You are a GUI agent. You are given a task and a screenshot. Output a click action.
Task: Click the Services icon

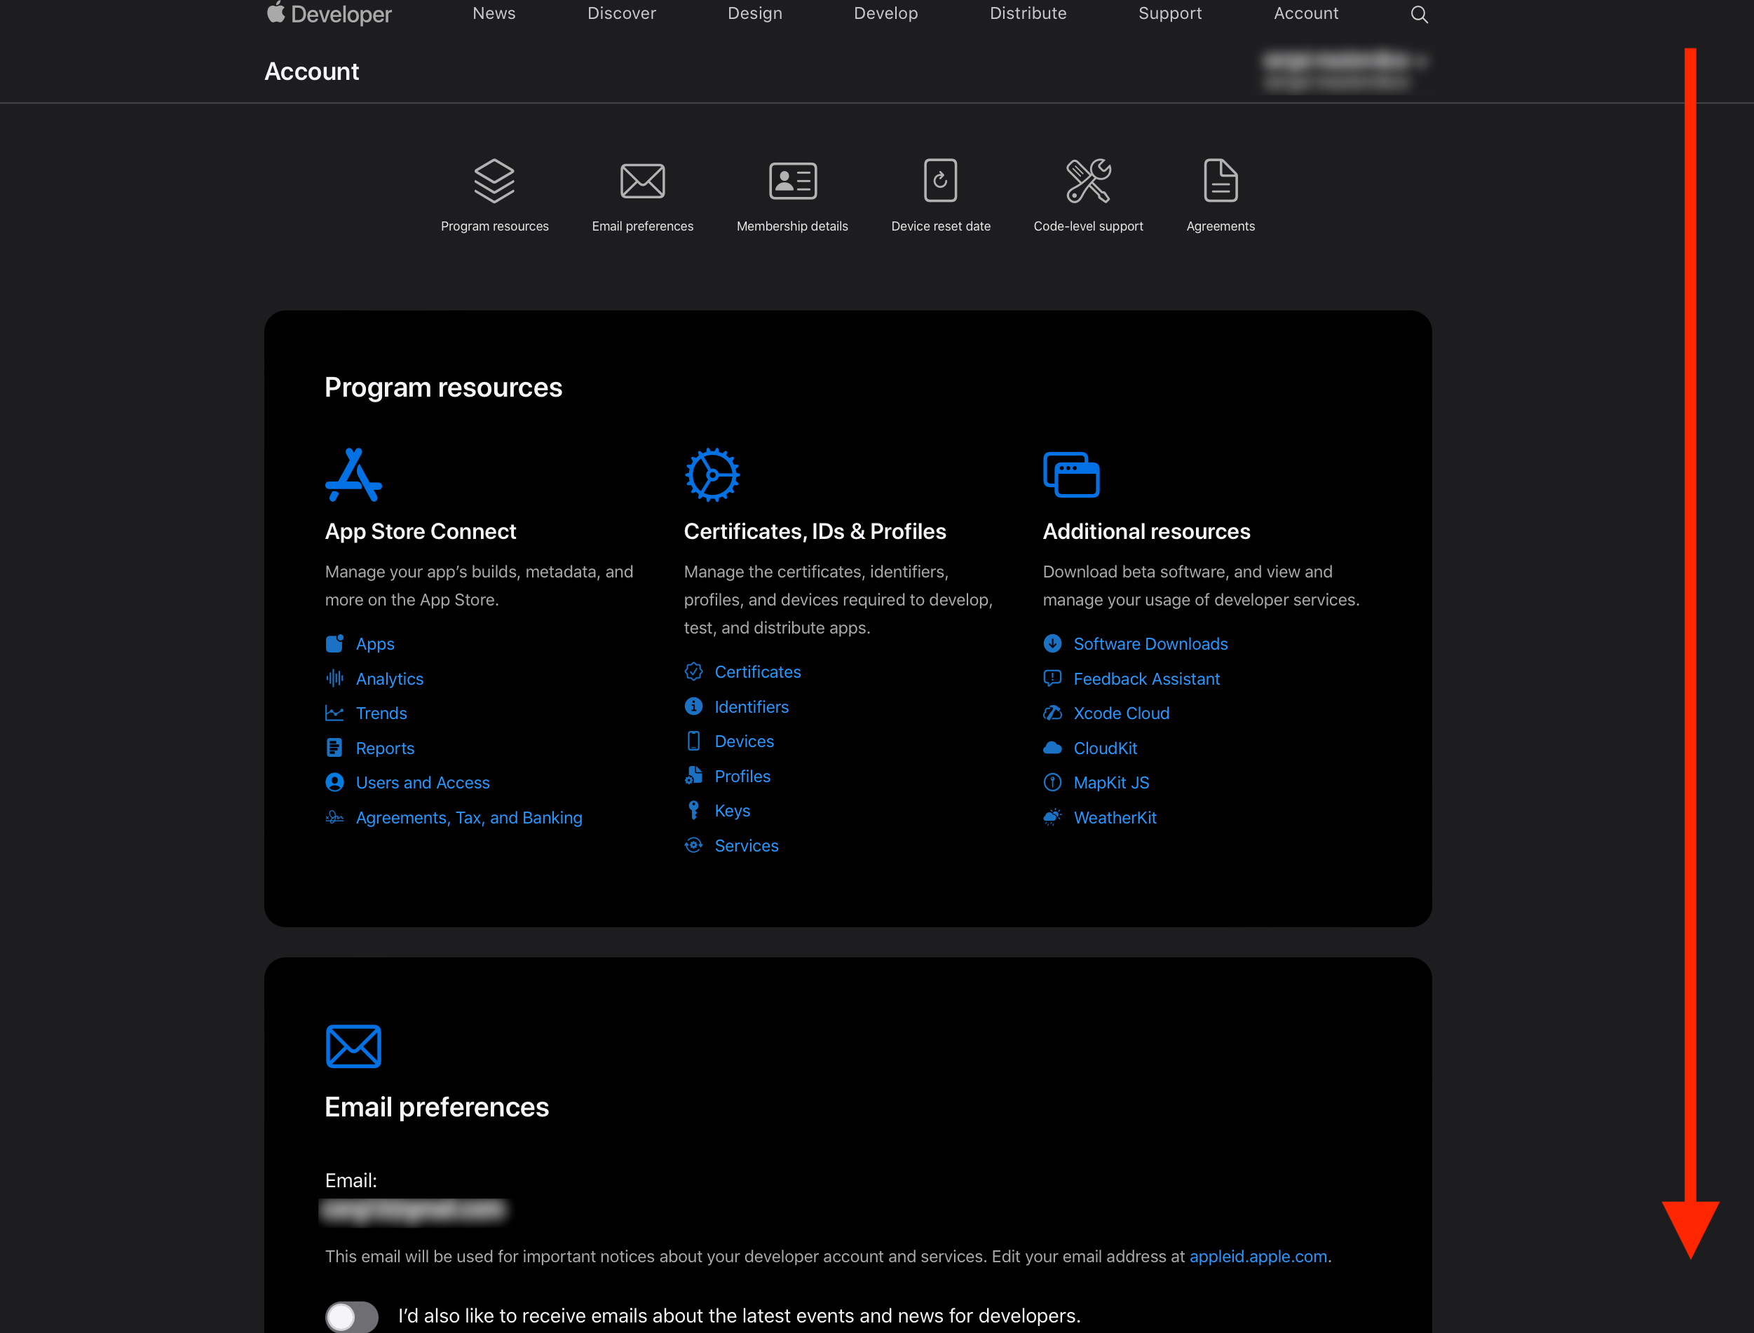693,845
